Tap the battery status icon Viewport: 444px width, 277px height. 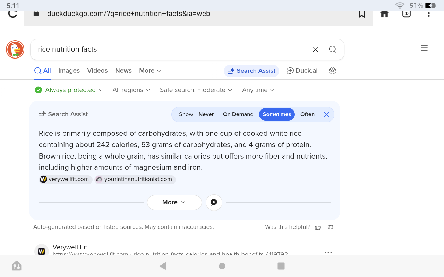coord(430,6)
